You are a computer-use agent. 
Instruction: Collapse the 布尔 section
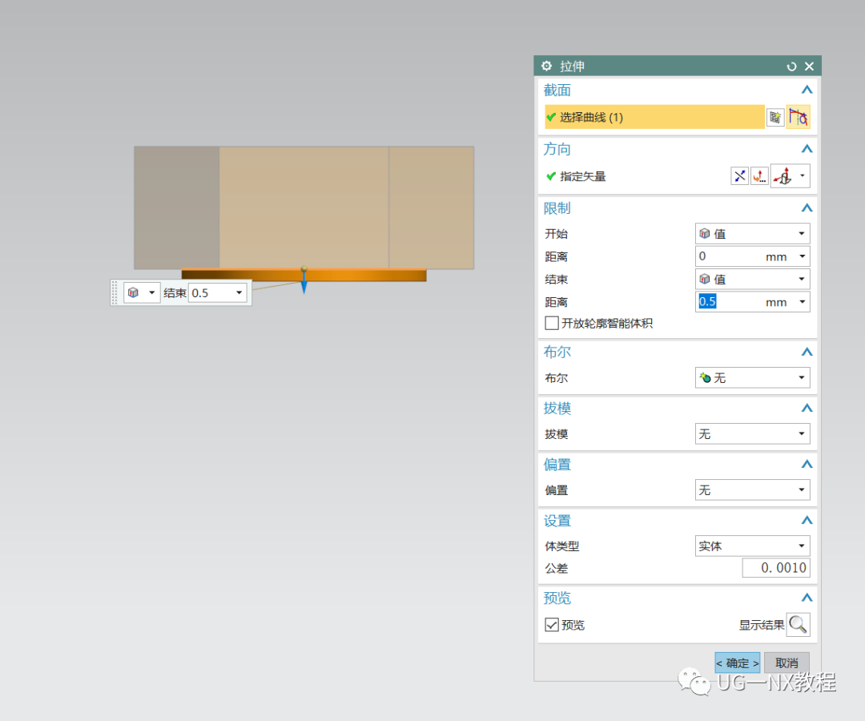807,352
